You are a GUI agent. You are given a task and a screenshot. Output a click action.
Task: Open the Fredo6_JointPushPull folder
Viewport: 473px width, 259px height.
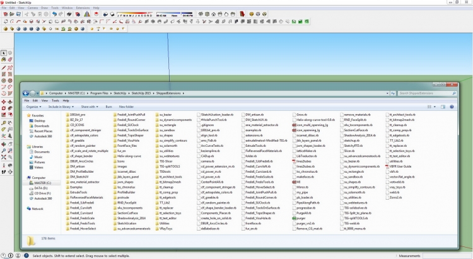point(130,115)
